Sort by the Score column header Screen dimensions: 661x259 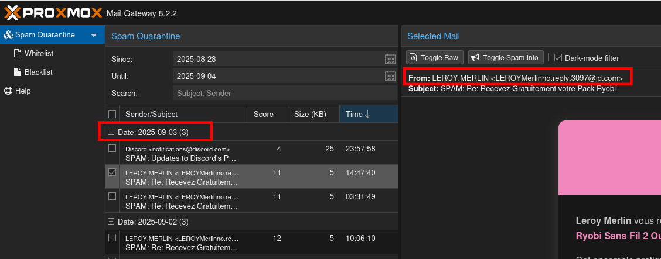[x=264, y=114]
